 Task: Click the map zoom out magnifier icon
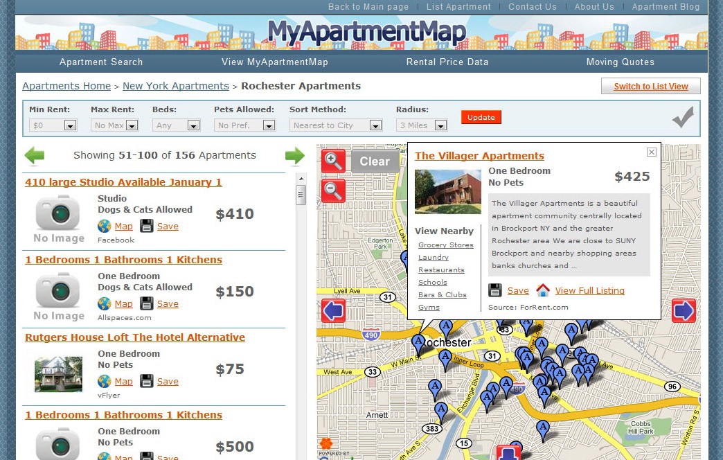tap(333, 191)
